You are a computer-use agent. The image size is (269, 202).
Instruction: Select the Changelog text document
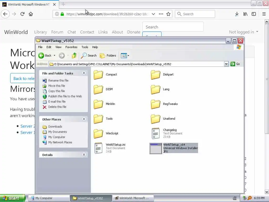pos(167,133)
